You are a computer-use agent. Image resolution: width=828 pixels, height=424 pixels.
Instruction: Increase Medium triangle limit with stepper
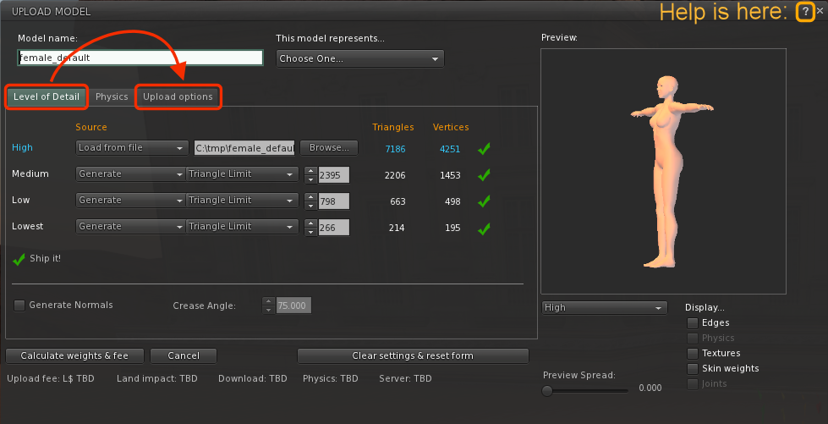pyautogui.click(x=310, y=170)
